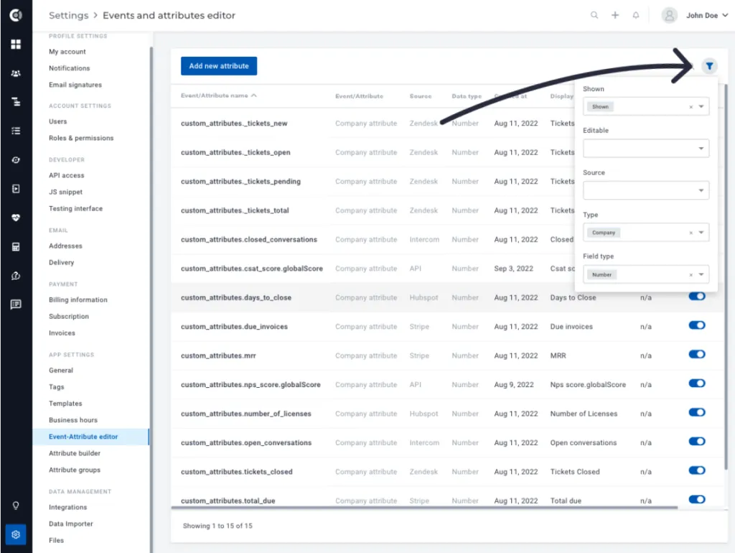The image size is (735, 553).
Task: Click the question bubble icon in the left rail
Action: click(16, 276)
